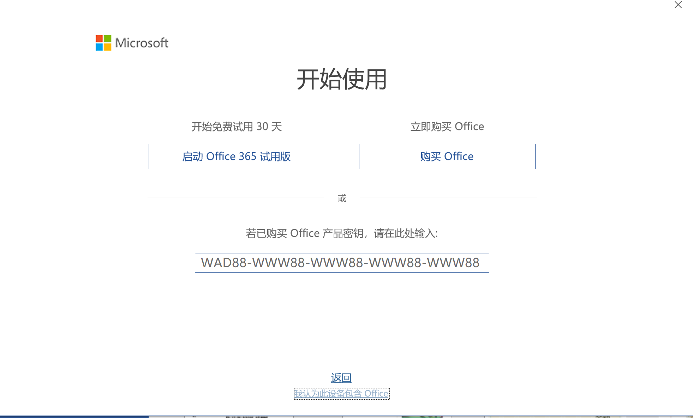Click the 启动 Office 365 试用版 button

pyautogui.click(x=237, y=156)
